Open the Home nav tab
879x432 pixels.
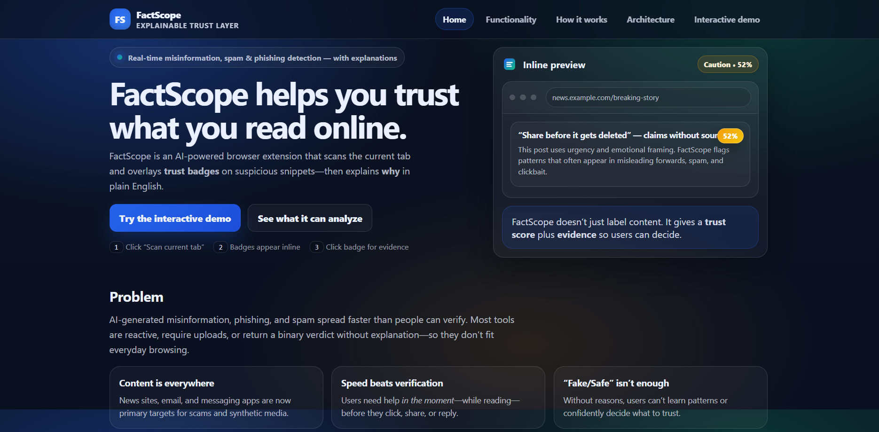tap(454, 19)
